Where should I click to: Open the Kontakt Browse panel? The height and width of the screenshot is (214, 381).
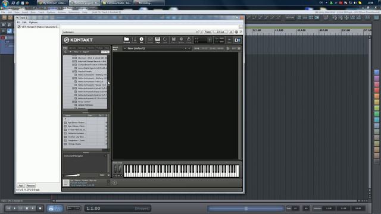pos(126,40)
